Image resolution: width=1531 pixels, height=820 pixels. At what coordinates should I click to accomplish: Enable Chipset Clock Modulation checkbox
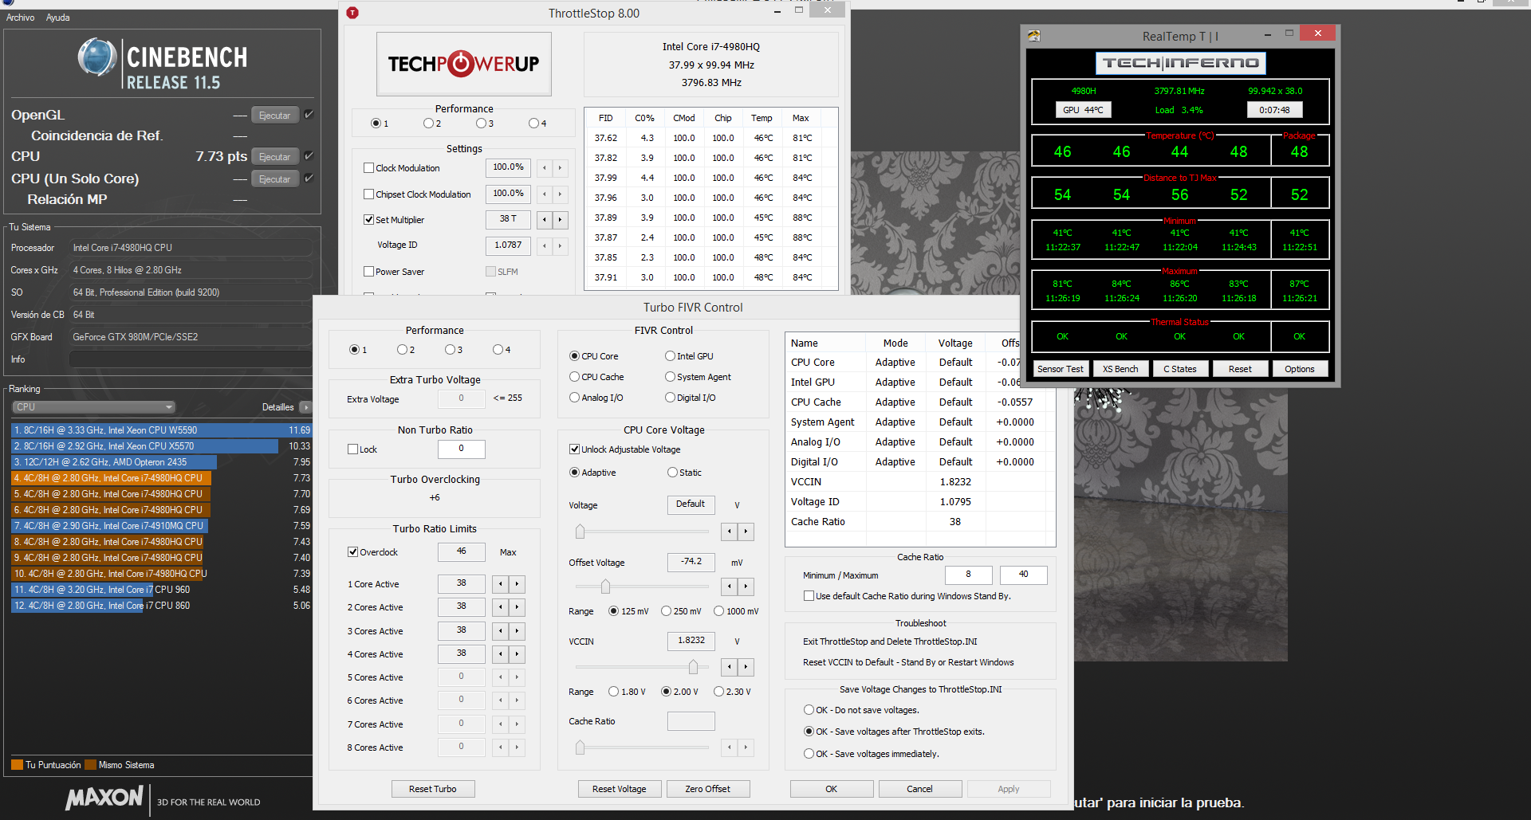pyautogui.click(x=368, y=194)
